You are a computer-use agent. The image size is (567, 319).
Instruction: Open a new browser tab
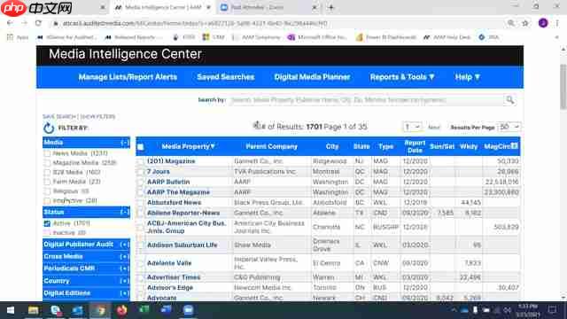click(330, 7)
